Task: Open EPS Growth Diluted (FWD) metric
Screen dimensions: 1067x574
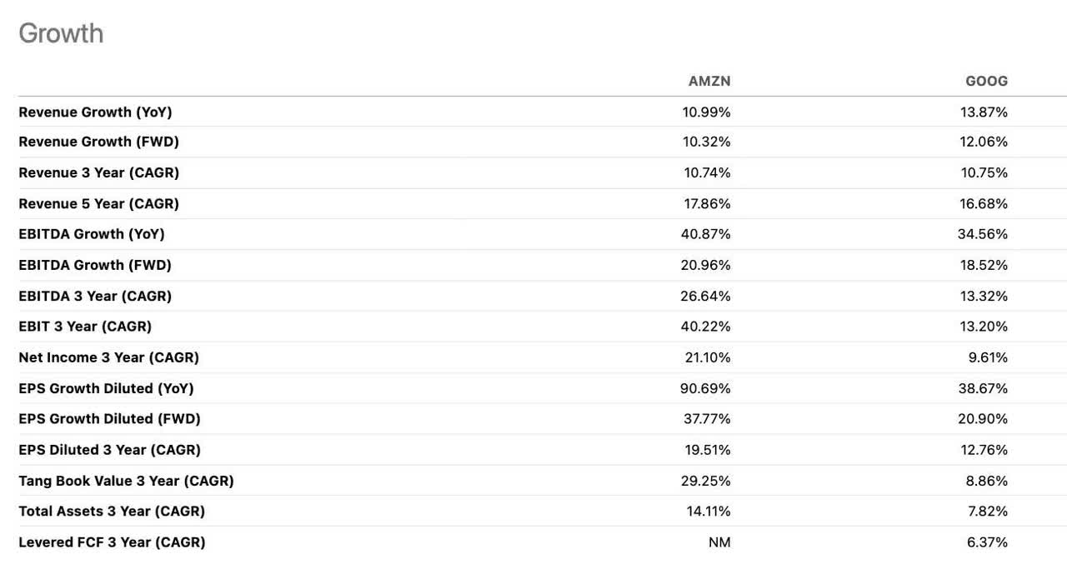Action: 109,419
